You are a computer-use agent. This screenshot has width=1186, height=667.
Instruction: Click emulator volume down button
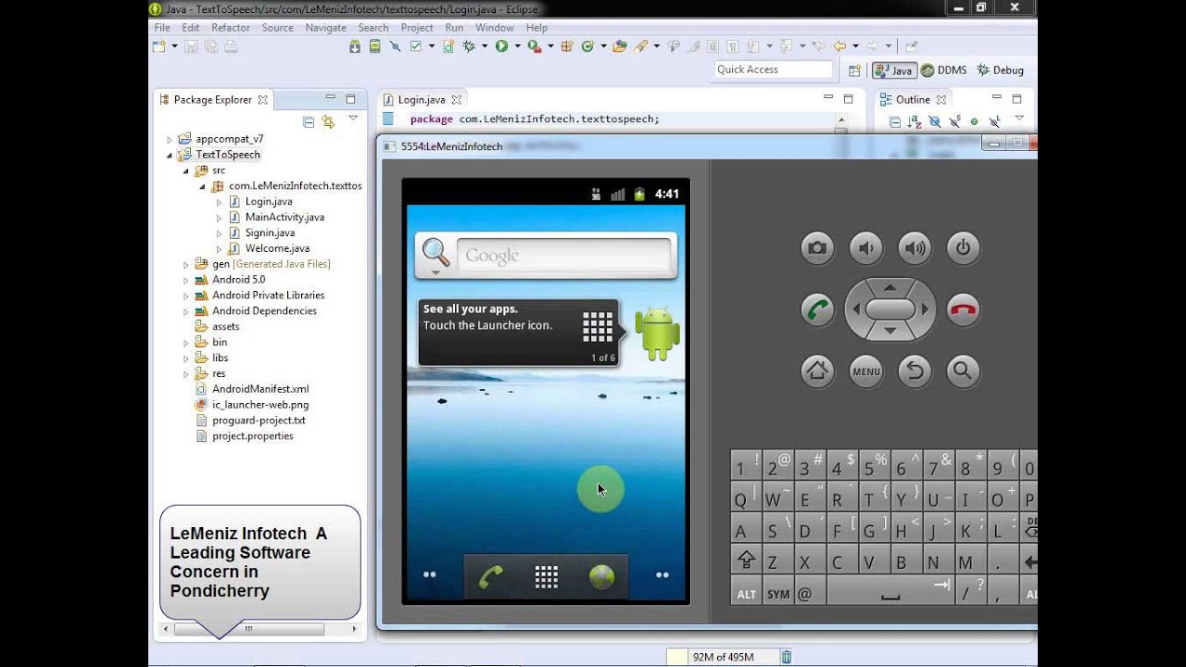pos(866,247)
